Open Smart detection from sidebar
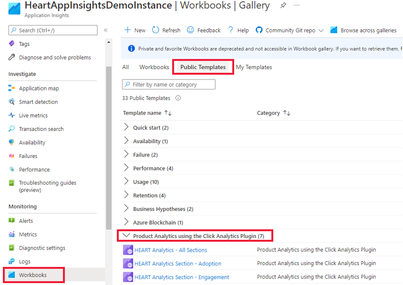Viewport: 403px width, 285px height. click(38, 102)
